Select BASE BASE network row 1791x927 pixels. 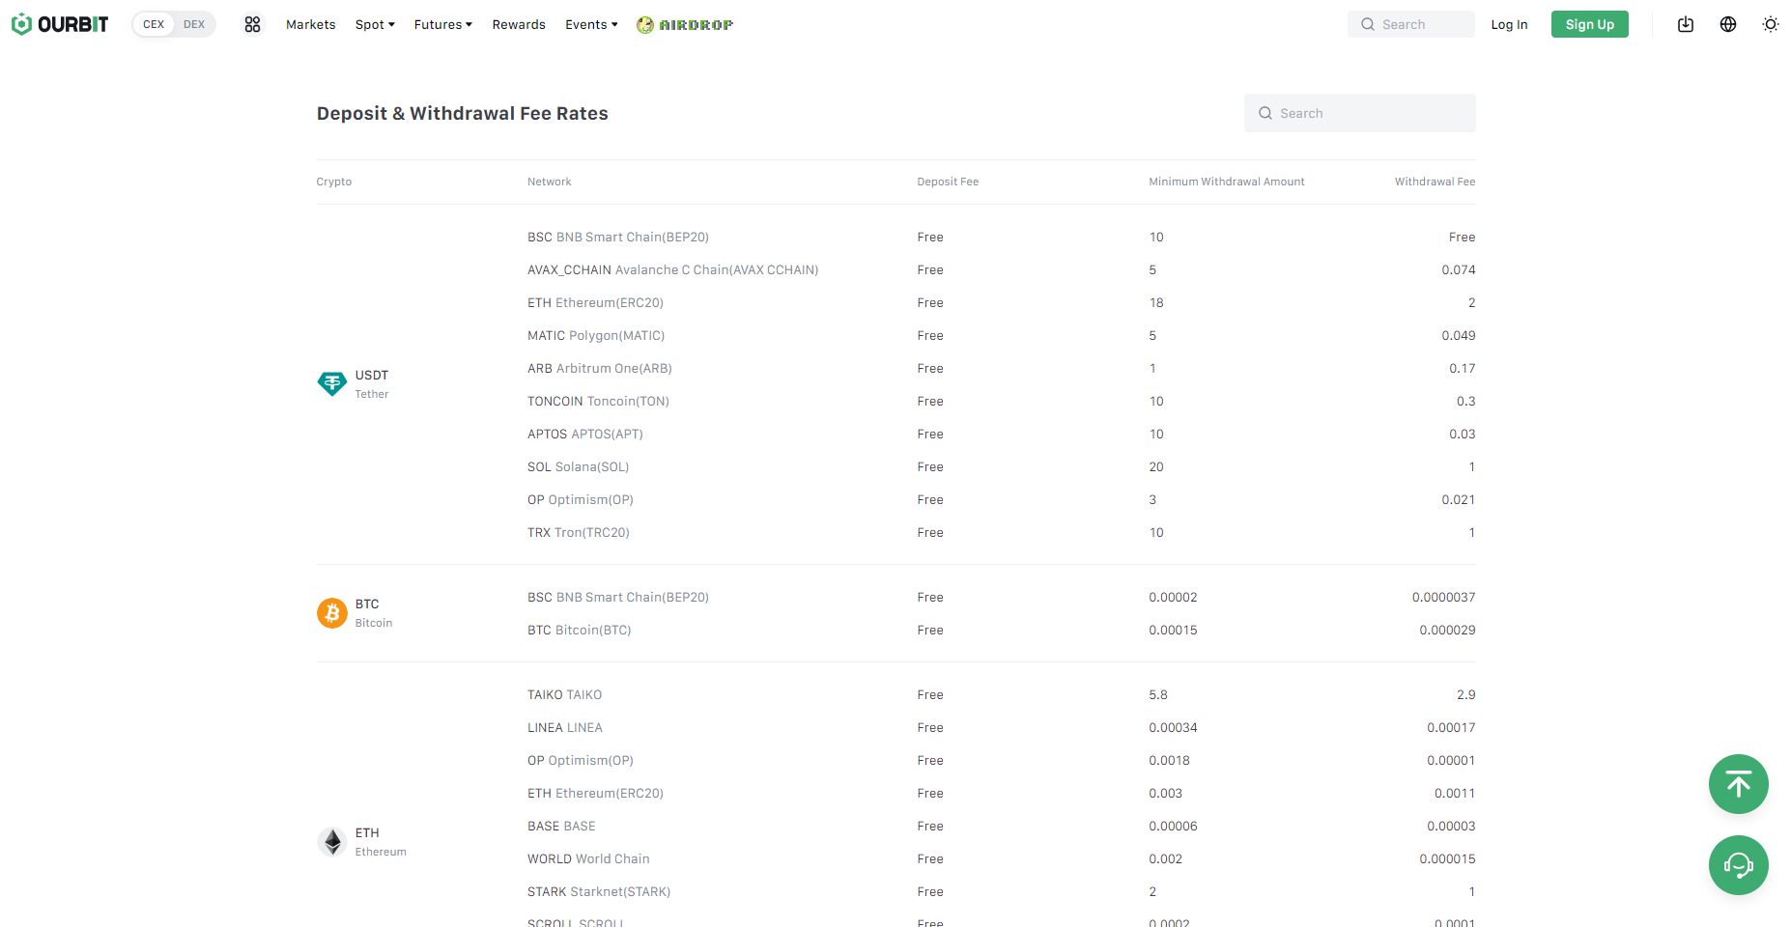coord(561,826)
